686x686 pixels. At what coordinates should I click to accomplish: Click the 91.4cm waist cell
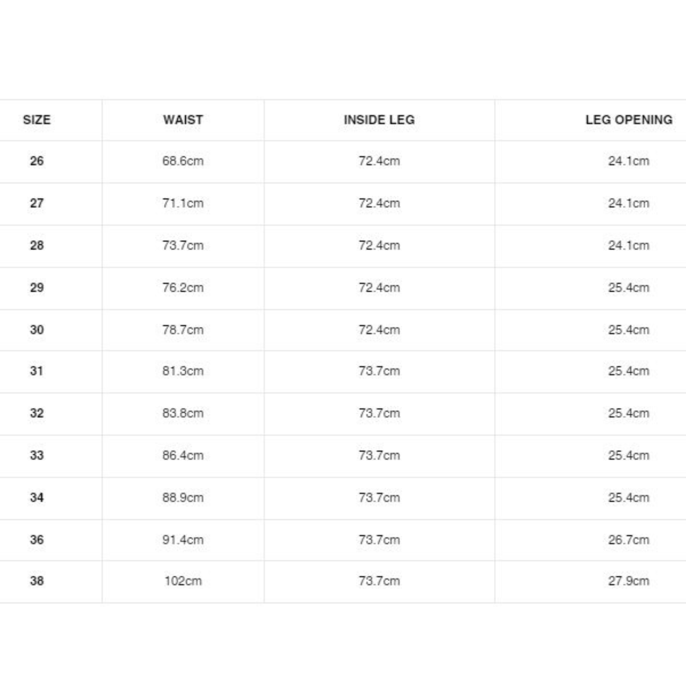pyautogui.click(x=183, y=540)
